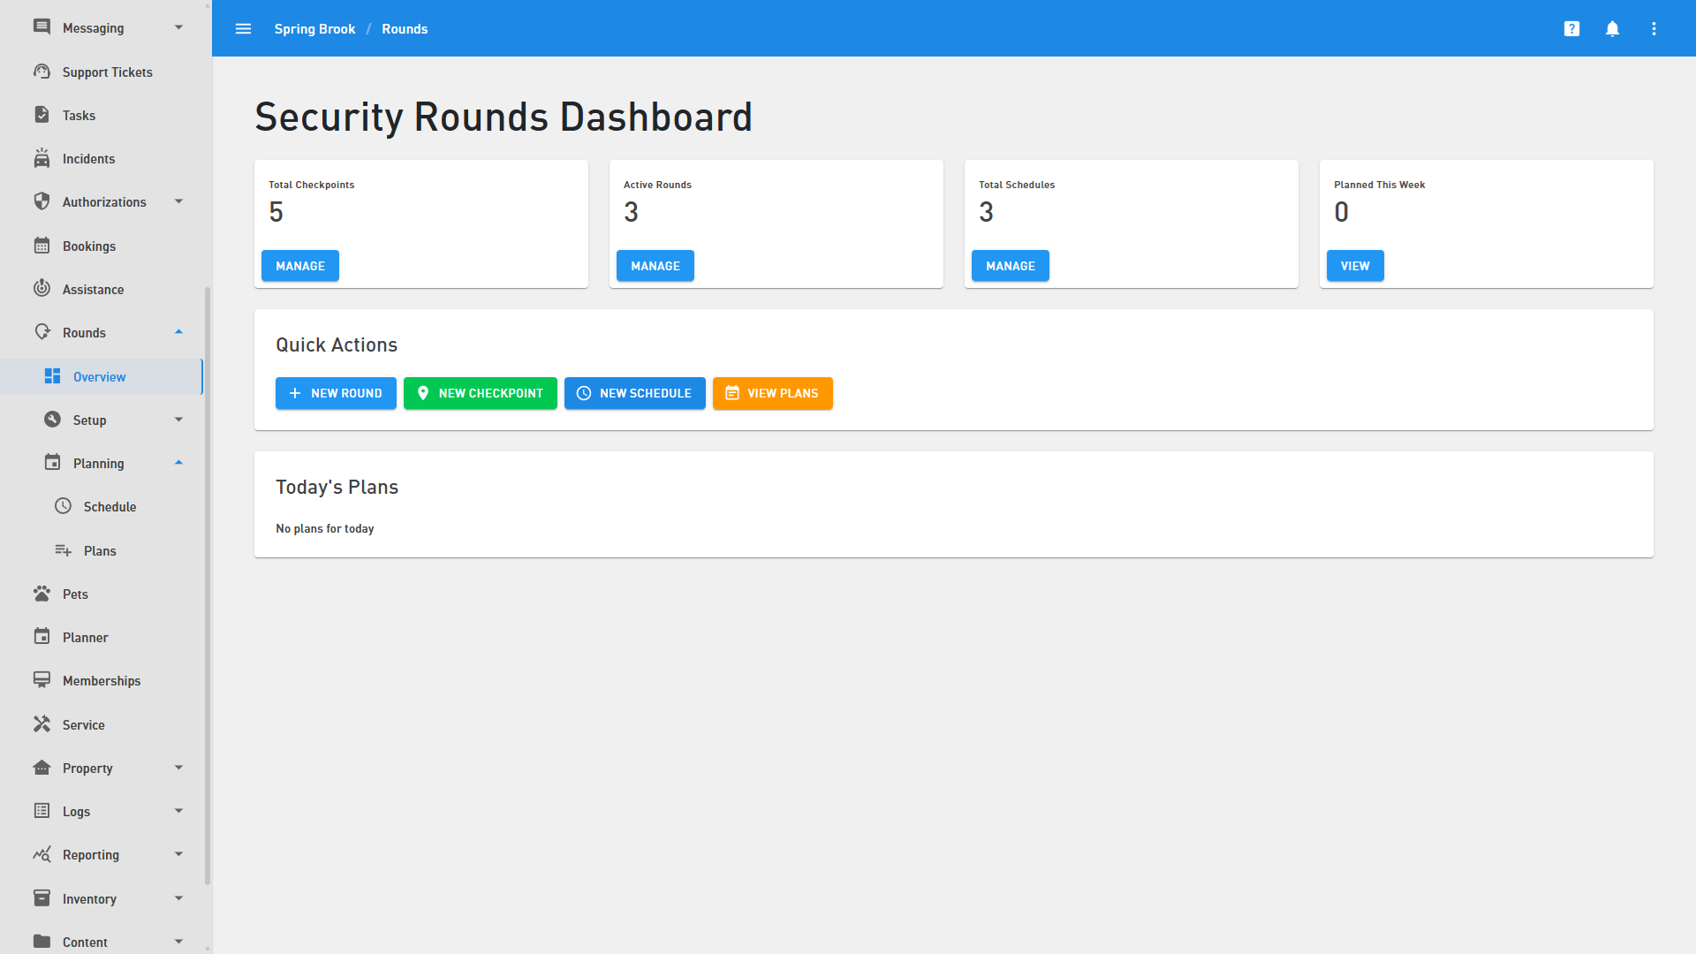
Task: Click the hamburger menu icon
Action: 243,29
